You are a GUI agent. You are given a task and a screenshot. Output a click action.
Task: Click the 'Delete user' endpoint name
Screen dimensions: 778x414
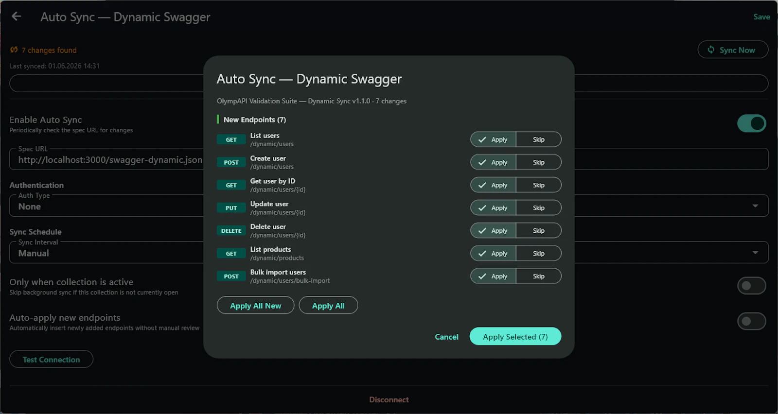(268, 227)
